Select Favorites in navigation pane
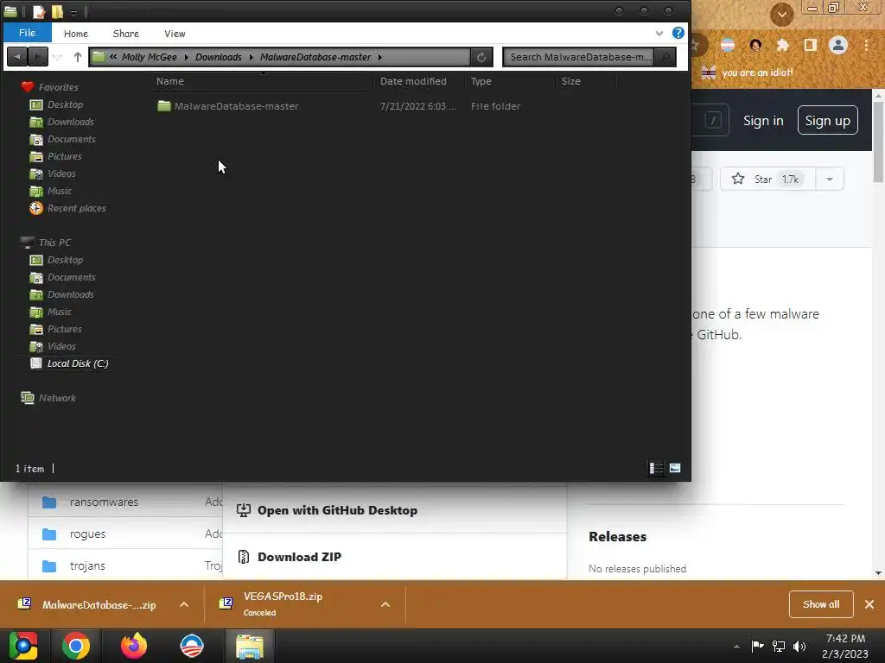This screenshot has width=885, height=663. point(58,87)
